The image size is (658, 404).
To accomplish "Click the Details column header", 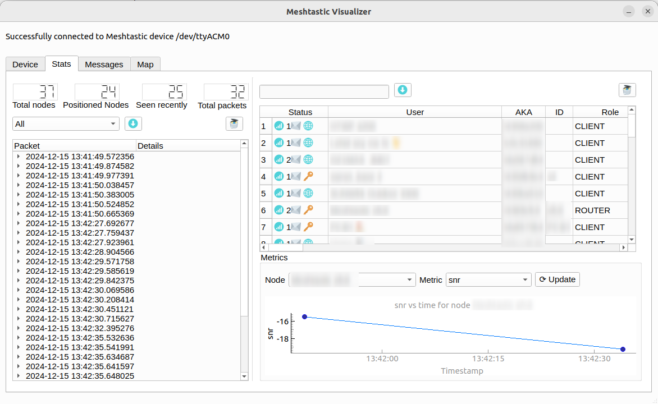I will pos(189,145).
